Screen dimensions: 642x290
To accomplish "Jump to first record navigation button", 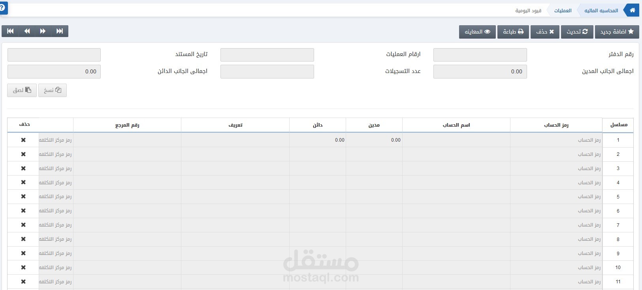I will pos(10,31).
